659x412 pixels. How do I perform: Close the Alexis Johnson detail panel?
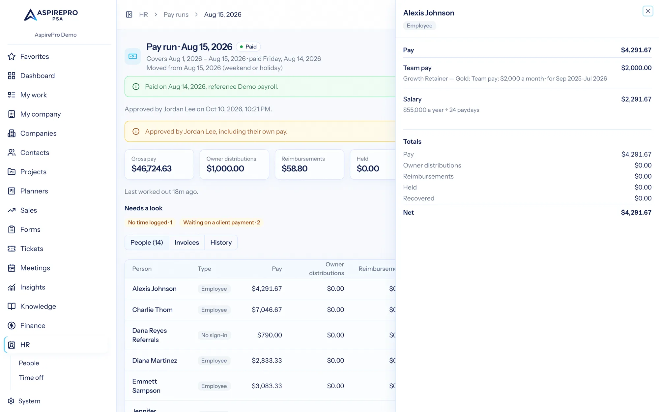[648, 11]
